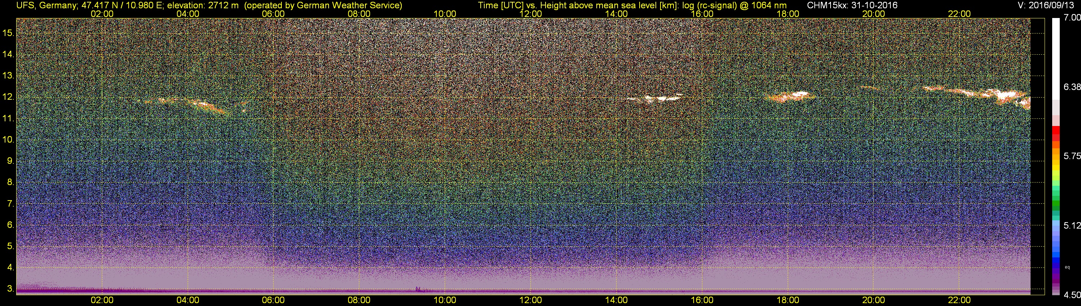Screen dimensions: 1081x306
Task: Click the '4.' height axis label
Action: coord(10,267)
